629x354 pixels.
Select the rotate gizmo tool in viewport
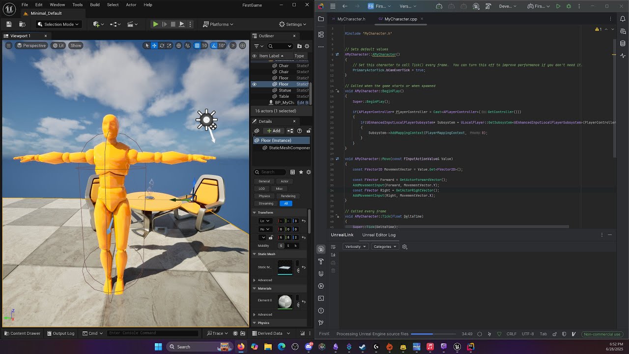(162, 46)
